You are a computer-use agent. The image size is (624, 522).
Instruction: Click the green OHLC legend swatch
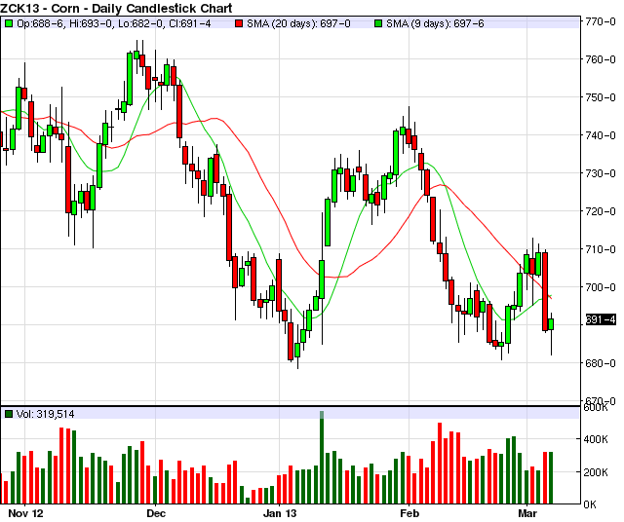pos(9,23)
